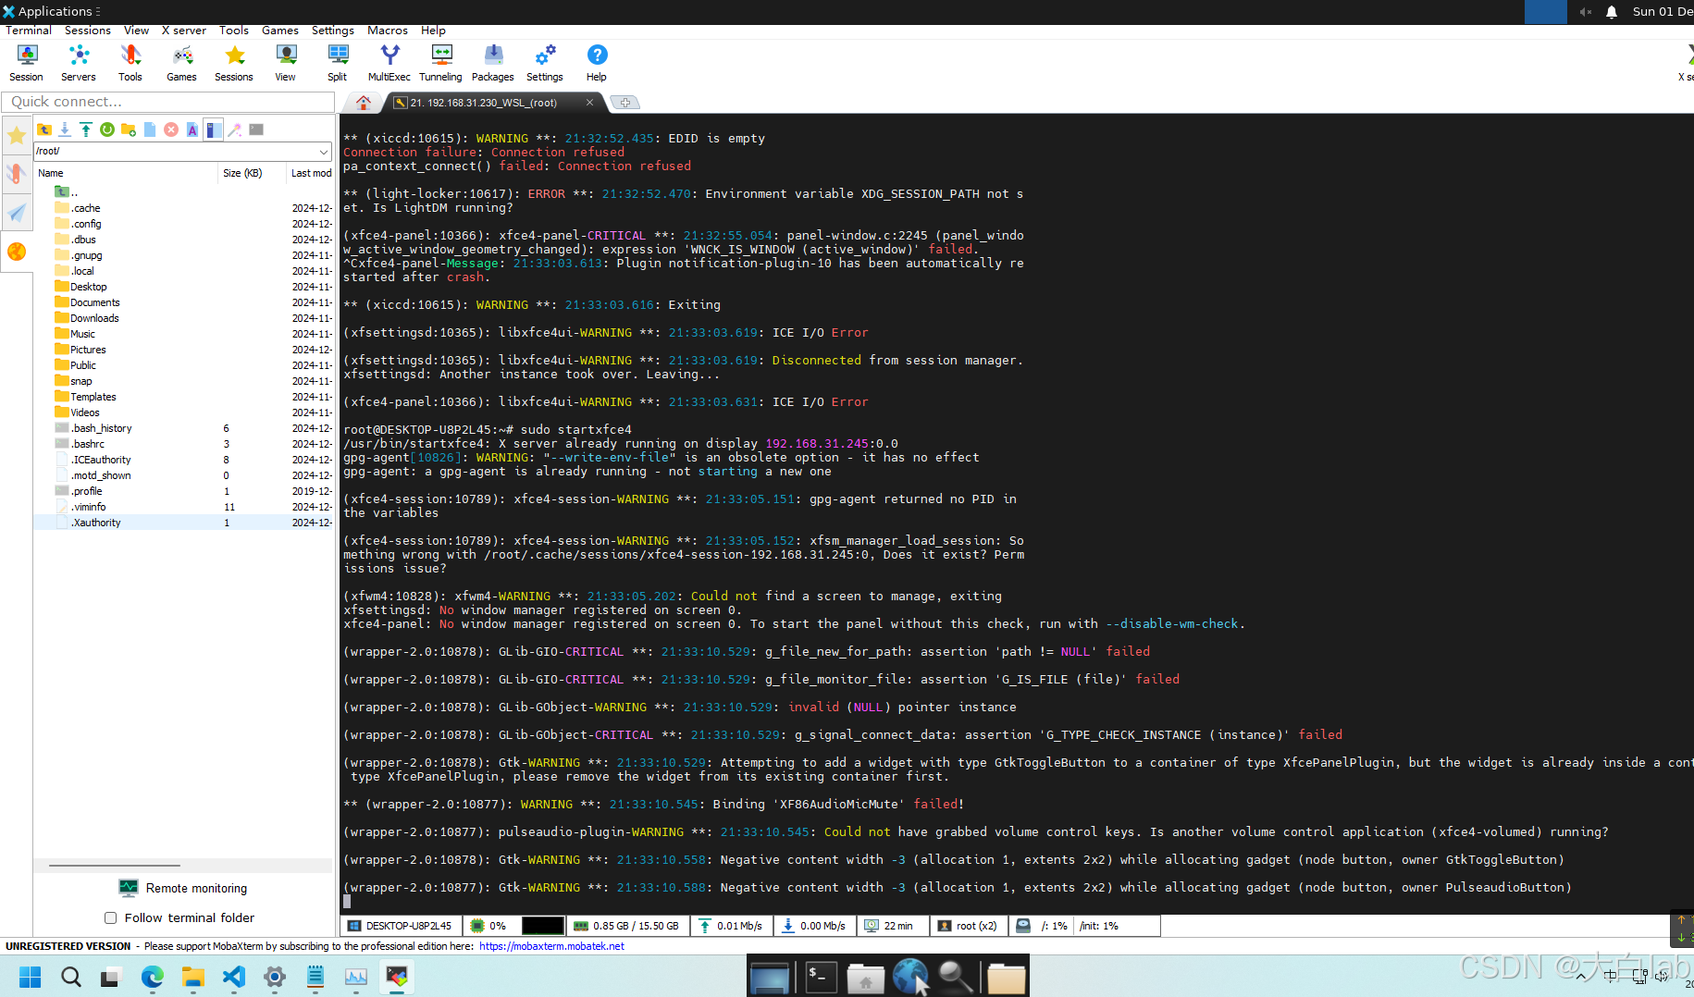The width and height of the screenshot is (1694, 997).
Task: Split the terminal view
Action: [337, 61]
